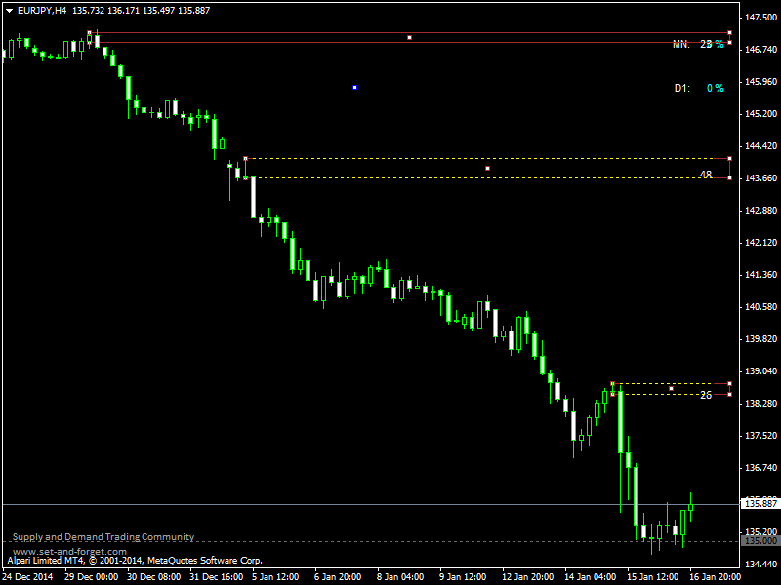Screen dimensions: 781x585
Task: Select the center handle of the top red zone
Action: point(409,38)
